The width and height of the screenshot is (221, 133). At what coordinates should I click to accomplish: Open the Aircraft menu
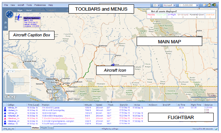tap(21, 5)
